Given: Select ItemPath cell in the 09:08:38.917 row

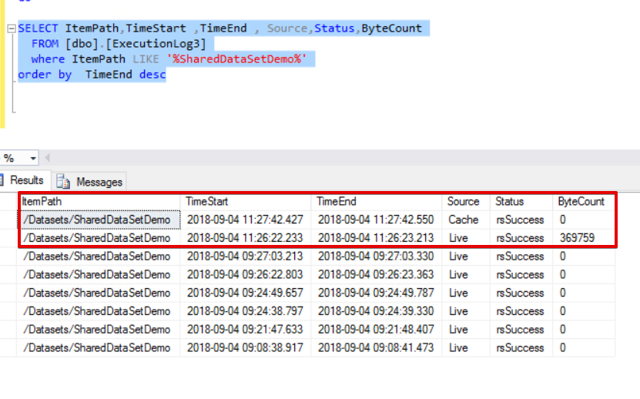Looking at the screenshot, I should point(99,347).
